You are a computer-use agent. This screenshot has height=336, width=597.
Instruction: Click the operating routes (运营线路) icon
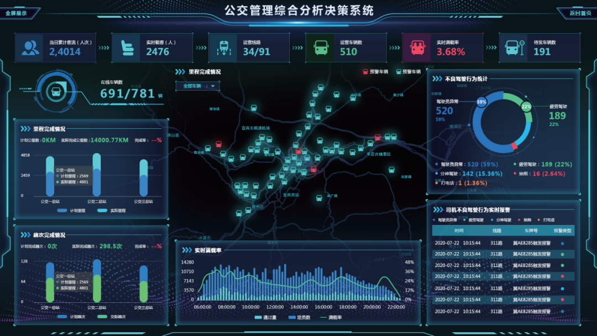pyautogui.click(x=224, y=48)
